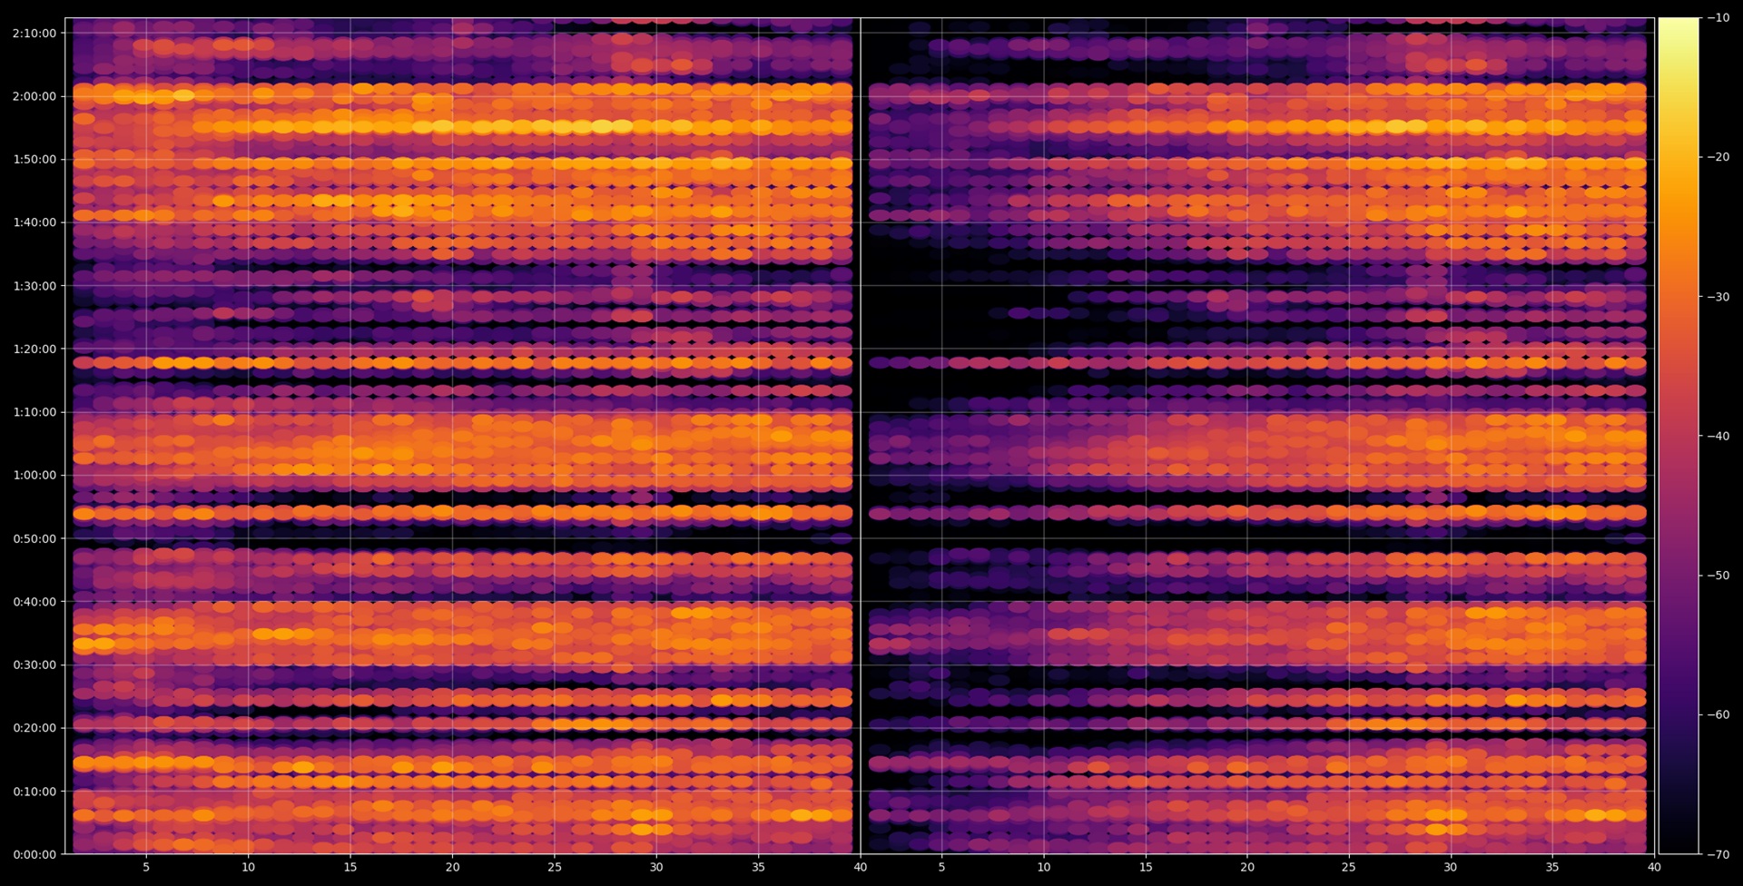Click the −70 colorbar tick label
The image size is (1743, 886).
click(x=1718, y=854)
